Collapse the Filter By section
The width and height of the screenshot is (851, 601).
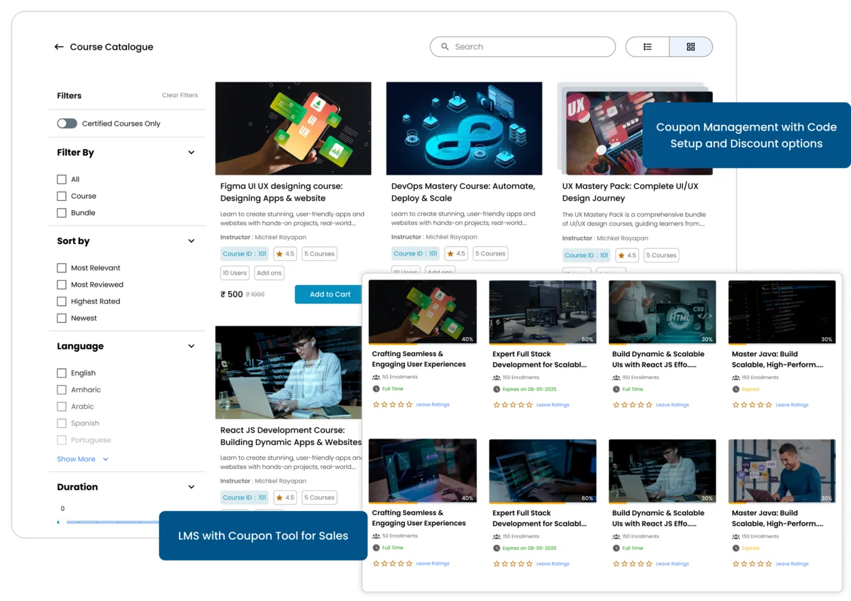(191, 152)
